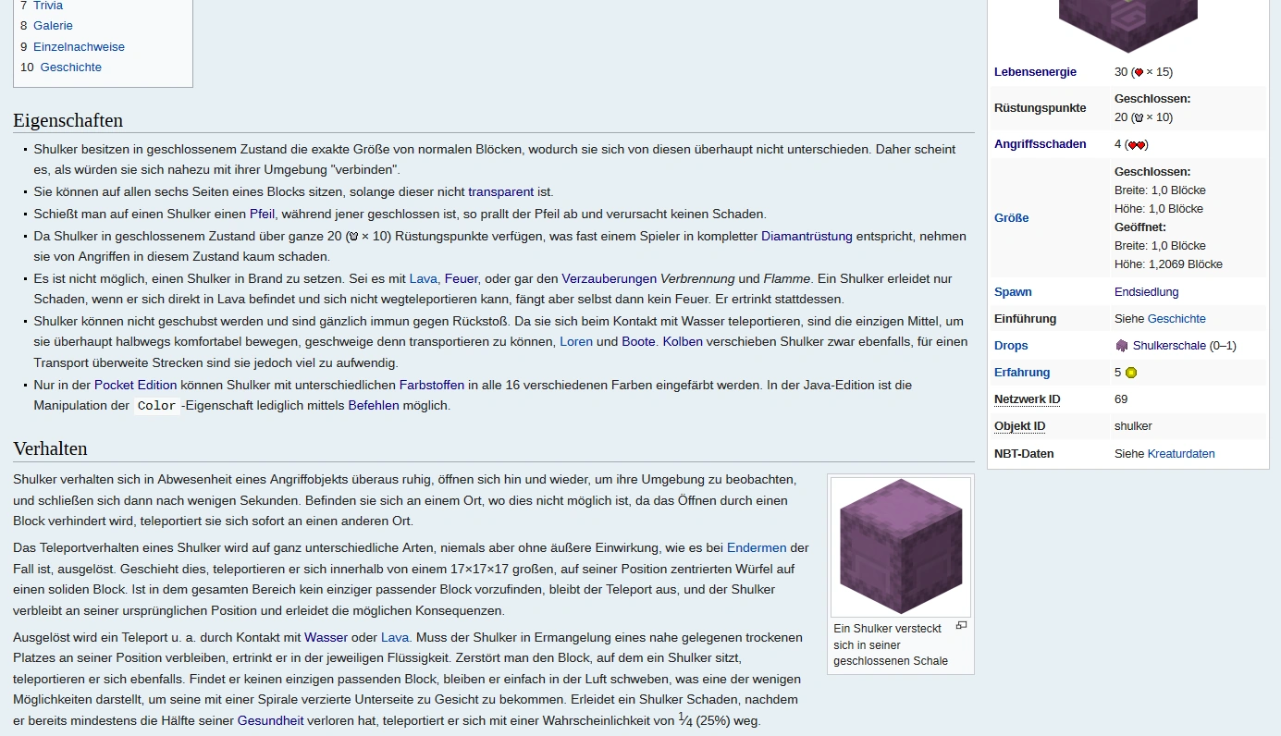Screen dimensions: 1281x736
Task: Open the Pocket Edition link
Action: 137,385
